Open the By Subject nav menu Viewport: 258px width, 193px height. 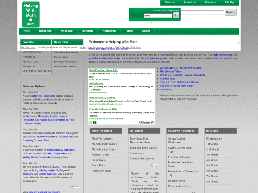point(67,31)
